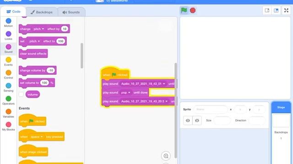The image size is (293, 164).
Task: Open the My Blocks category
Action: (x=8, y=127)
